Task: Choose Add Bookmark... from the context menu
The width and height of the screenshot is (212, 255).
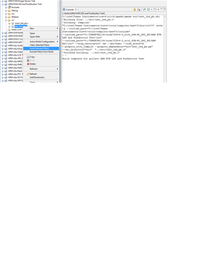Action: point(41,77)
